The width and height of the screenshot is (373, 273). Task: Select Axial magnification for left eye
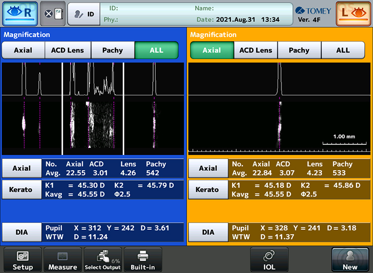click(x=212, y=50)
